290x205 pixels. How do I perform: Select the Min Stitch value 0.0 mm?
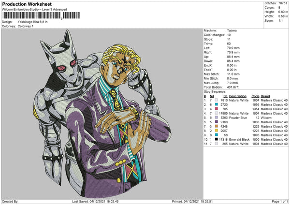coord(232,78)
